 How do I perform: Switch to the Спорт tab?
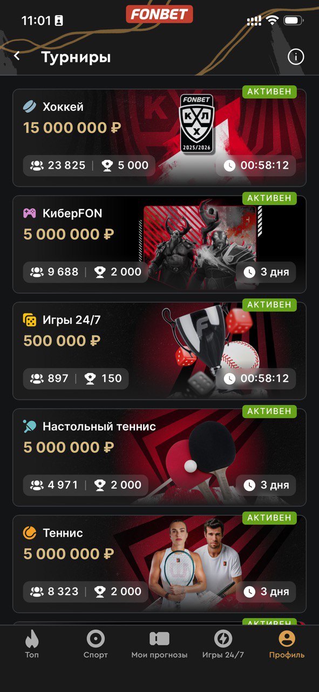pyautogui.click(x=96, y=644)
